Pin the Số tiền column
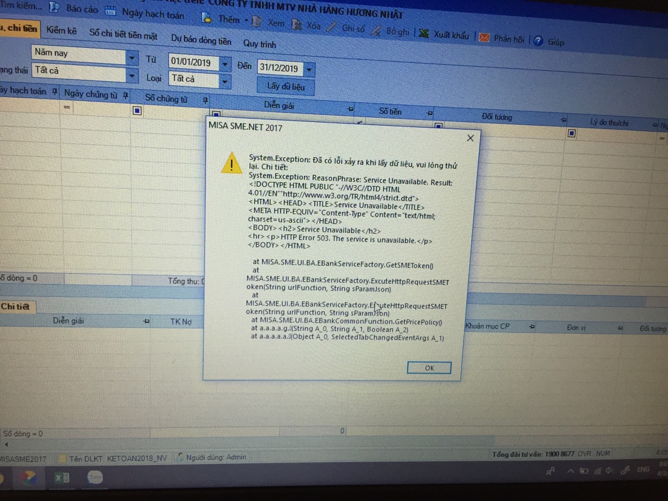Image resolution: width=668 pixels, height=501 pixels. 430,113
